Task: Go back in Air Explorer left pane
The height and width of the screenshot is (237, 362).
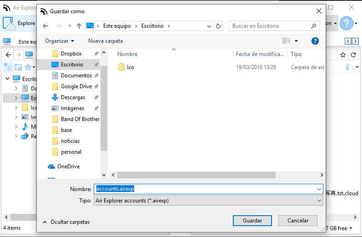Action: point(8,55)
